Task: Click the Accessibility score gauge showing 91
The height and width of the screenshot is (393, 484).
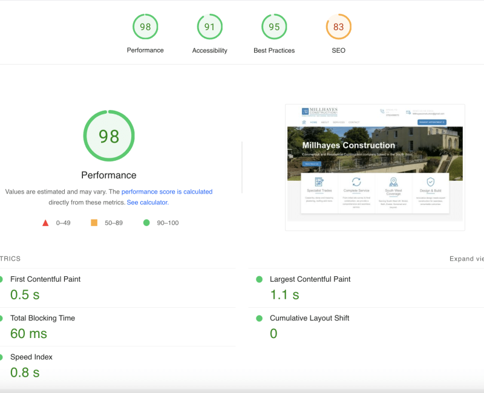Action: 209,27
